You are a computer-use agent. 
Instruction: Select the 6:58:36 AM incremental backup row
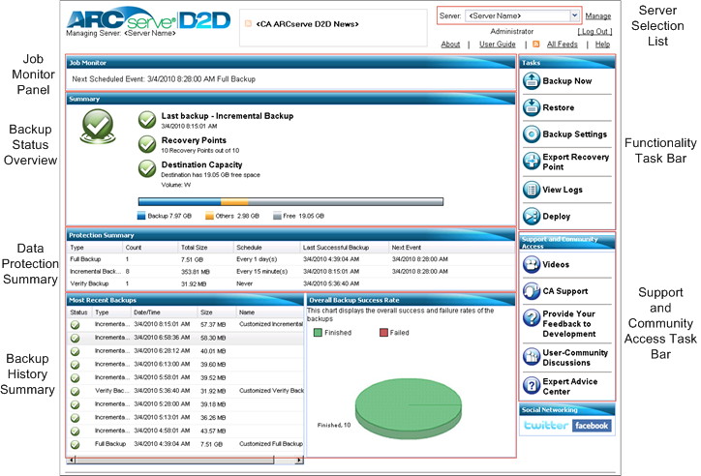tap(185, 338)
